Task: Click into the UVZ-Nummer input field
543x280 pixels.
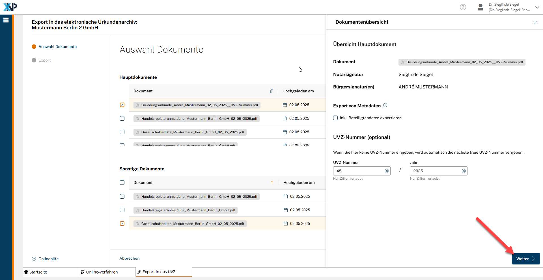Action: (359, 171)
